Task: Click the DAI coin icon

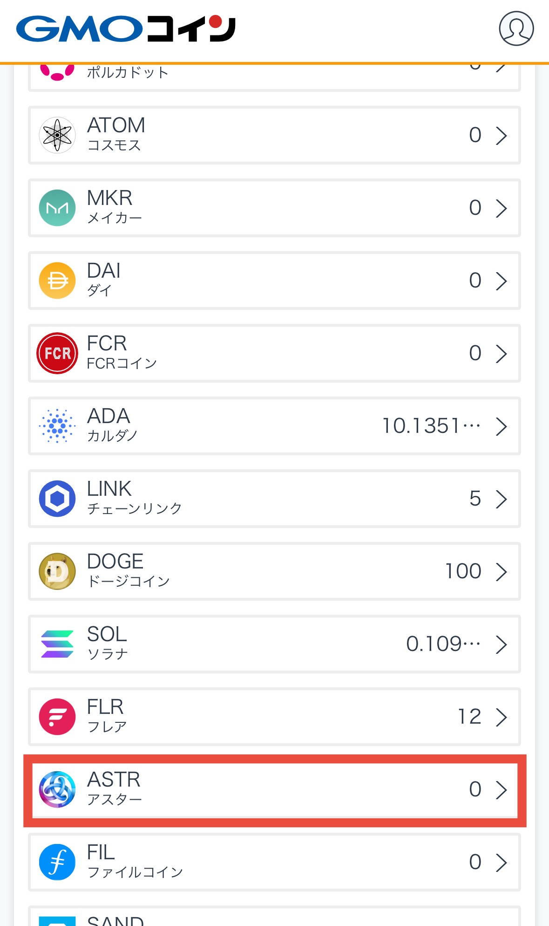Action: 57,281
